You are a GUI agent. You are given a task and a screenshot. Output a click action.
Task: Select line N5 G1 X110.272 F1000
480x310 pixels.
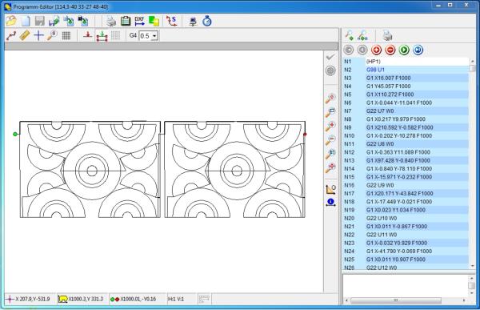pyautogui.click(x=406, y=95)
